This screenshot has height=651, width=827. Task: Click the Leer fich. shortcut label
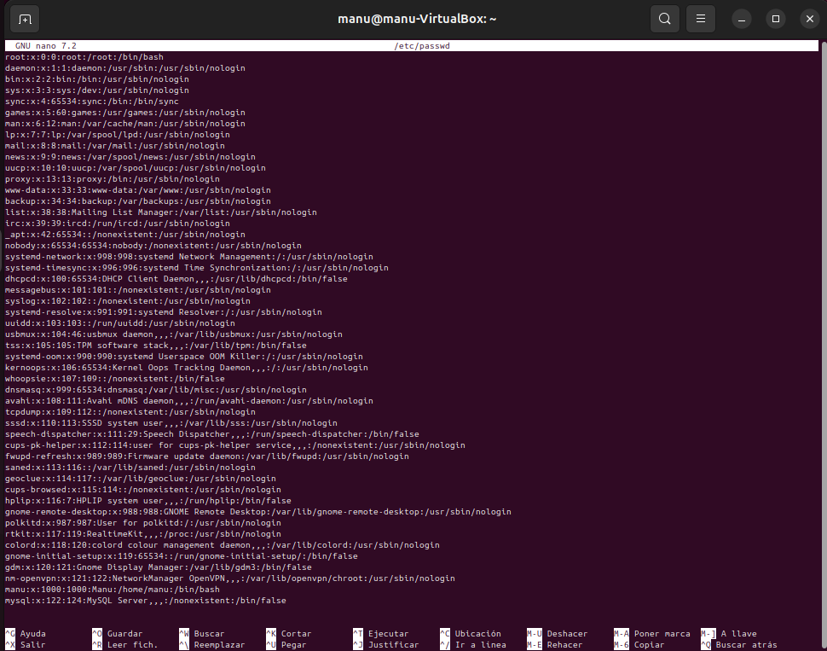(132, 645)
